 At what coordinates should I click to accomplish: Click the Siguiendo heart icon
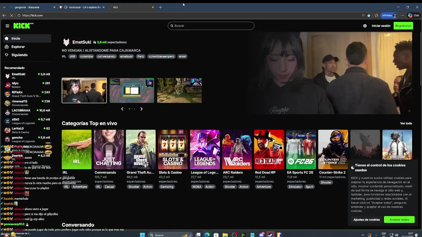coord(7,55)
